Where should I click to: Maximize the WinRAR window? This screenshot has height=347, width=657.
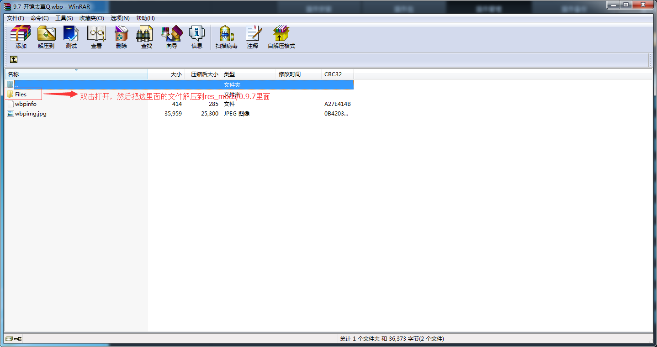[x=626, y=5]
